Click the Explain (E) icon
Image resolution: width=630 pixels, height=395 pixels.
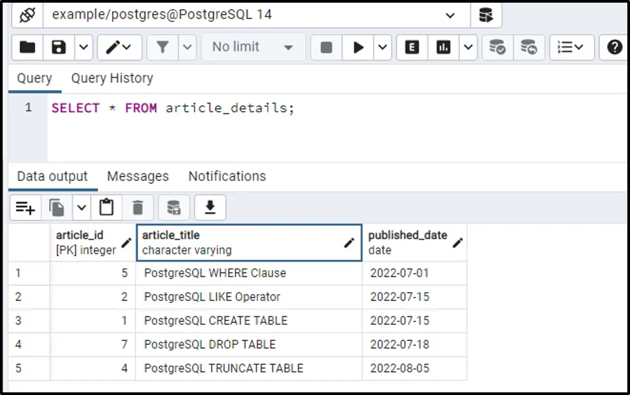(x=412, y=47)
